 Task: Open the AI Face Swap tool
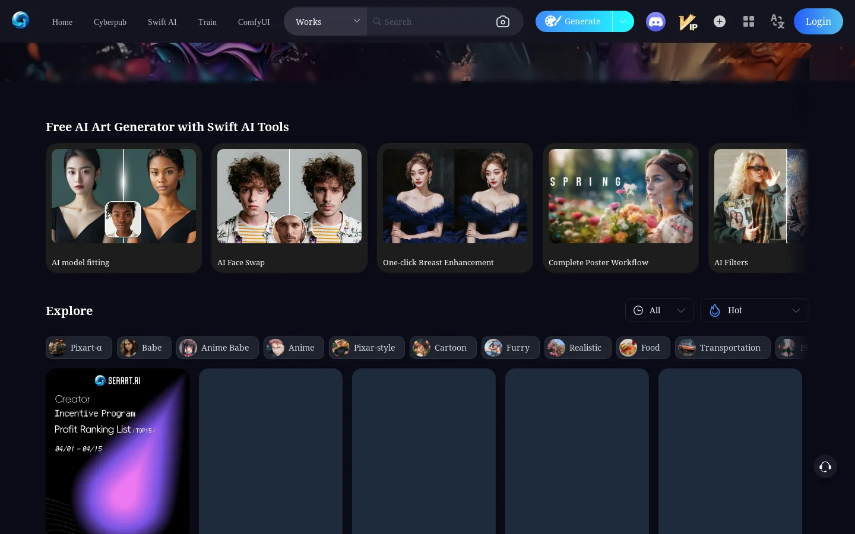[x=289, y=208]
